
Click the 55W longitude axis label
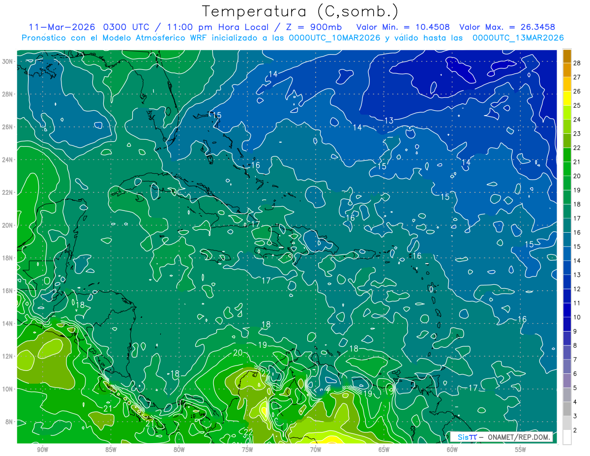521,450
